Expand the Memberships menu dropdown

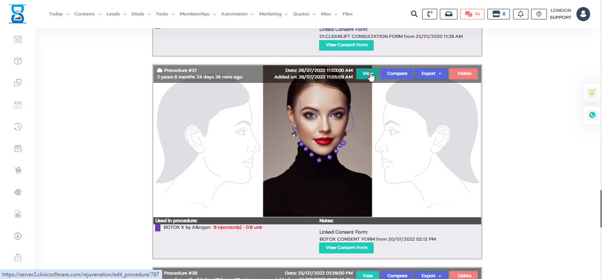[x=197, y=14]
